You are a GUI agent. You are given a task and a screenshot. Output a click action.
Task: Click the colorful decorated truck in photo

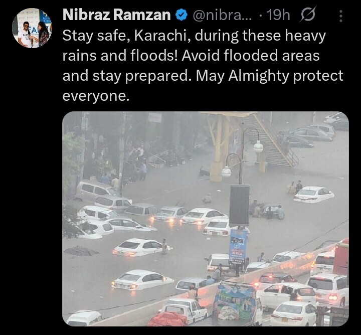coord(237,301)
